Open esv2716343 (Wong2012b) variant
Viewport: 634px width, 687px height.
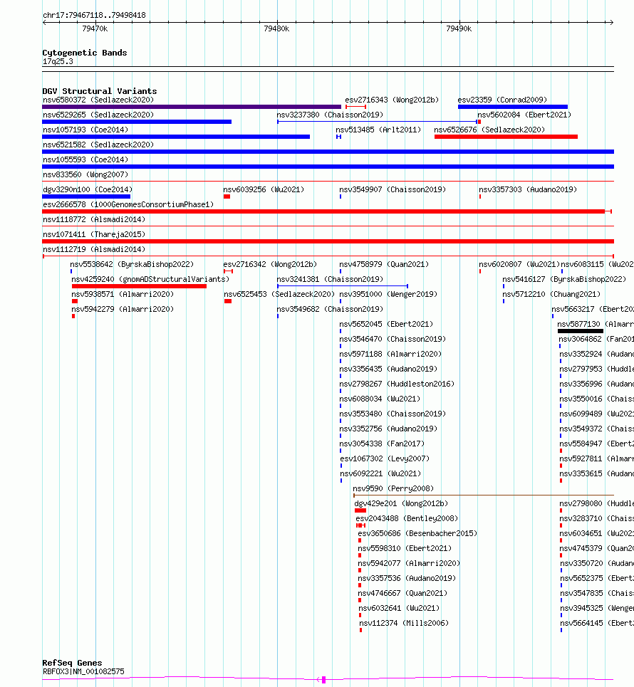pyautogui.click(x=392, y=100)
